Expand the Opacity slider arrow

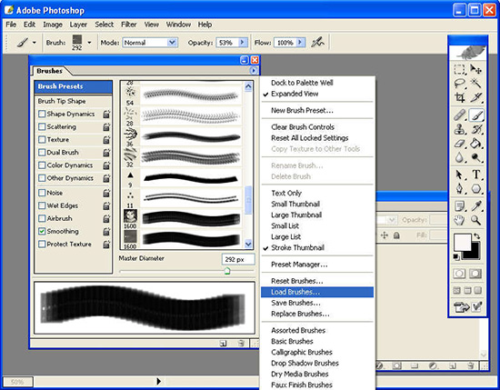point(243,43)
